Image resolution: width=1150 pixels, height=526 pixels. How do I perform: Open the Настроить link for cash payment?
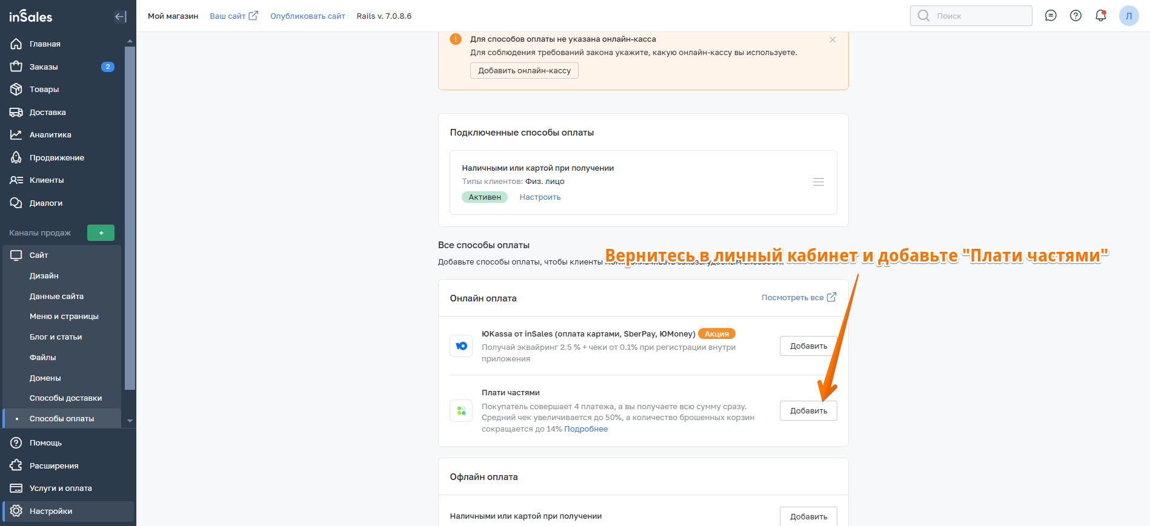click(x=540, y=197)
